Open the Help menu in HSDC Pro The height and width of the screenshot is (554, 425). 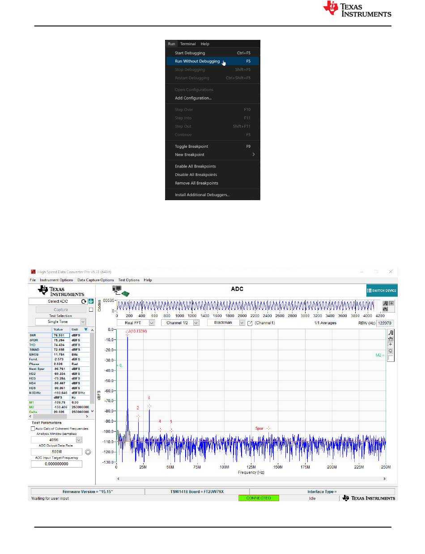(148, 280)
